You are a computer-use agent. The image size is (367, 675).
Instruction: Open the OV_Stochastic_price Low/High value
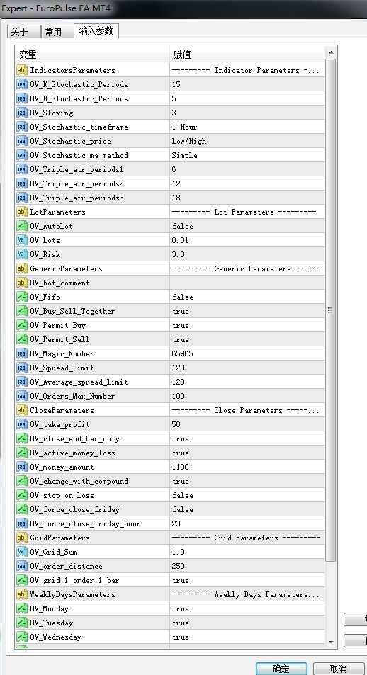[x=247, y=141]
